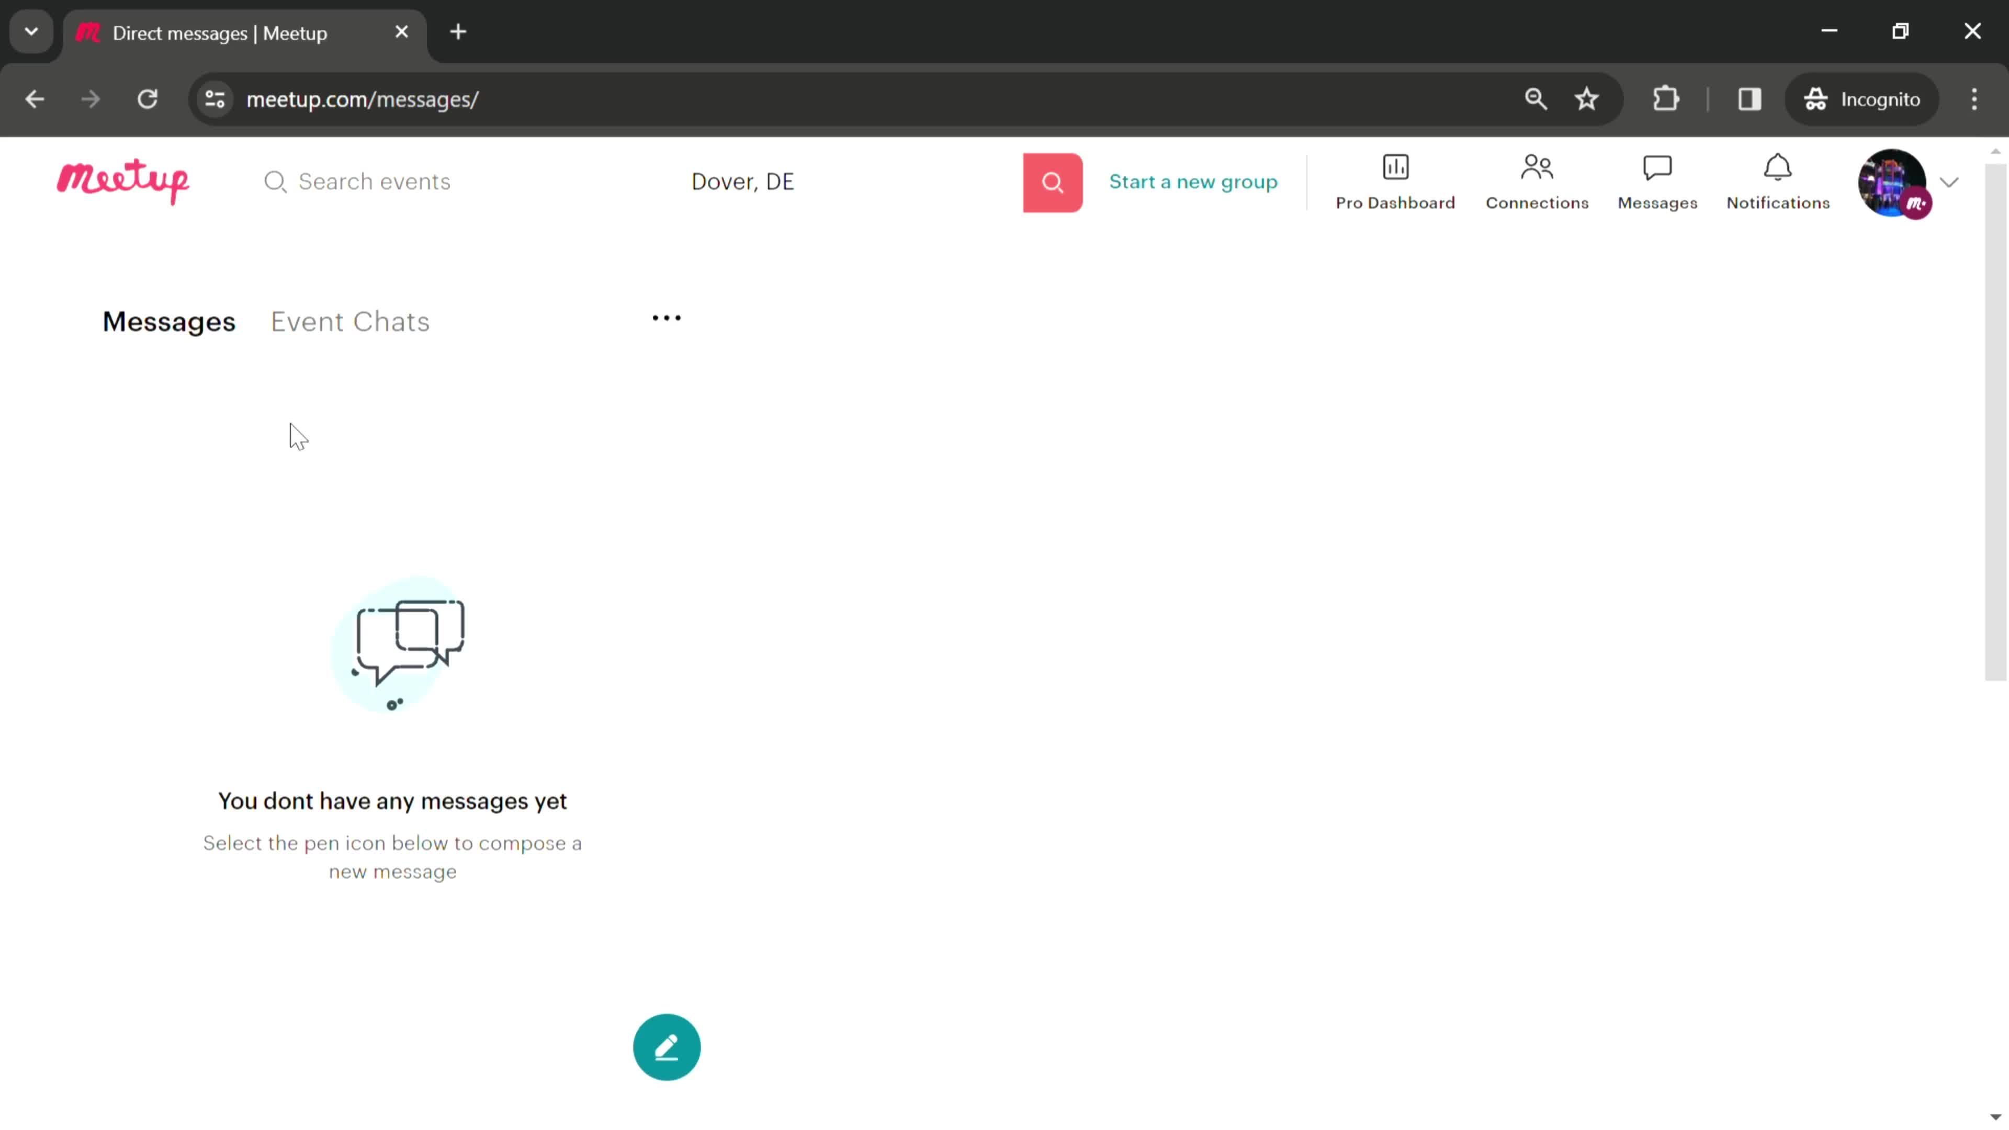Open the user profile avatar icon
The height and width of the screenshot is (1130, 2009).
coord(1892,180)
